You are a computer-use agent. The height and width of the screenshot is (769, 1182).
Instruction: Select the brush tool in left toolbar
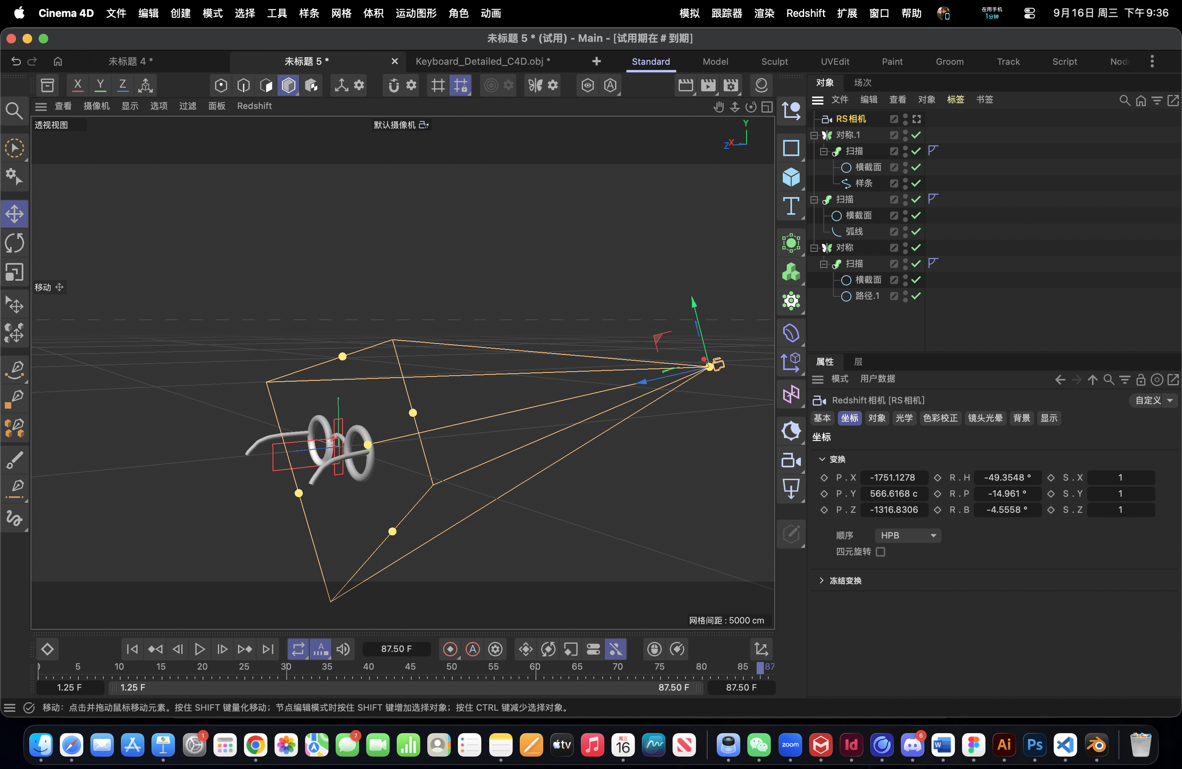[14, 460]
